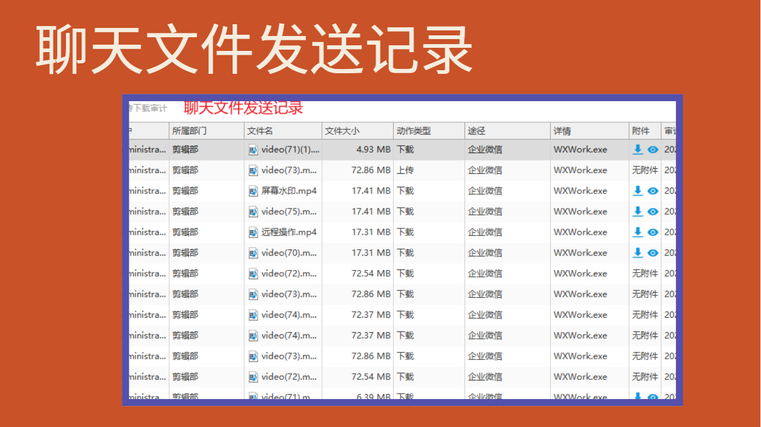
Task: View video(75) attachment using eye icon
Action: point(653,212)
